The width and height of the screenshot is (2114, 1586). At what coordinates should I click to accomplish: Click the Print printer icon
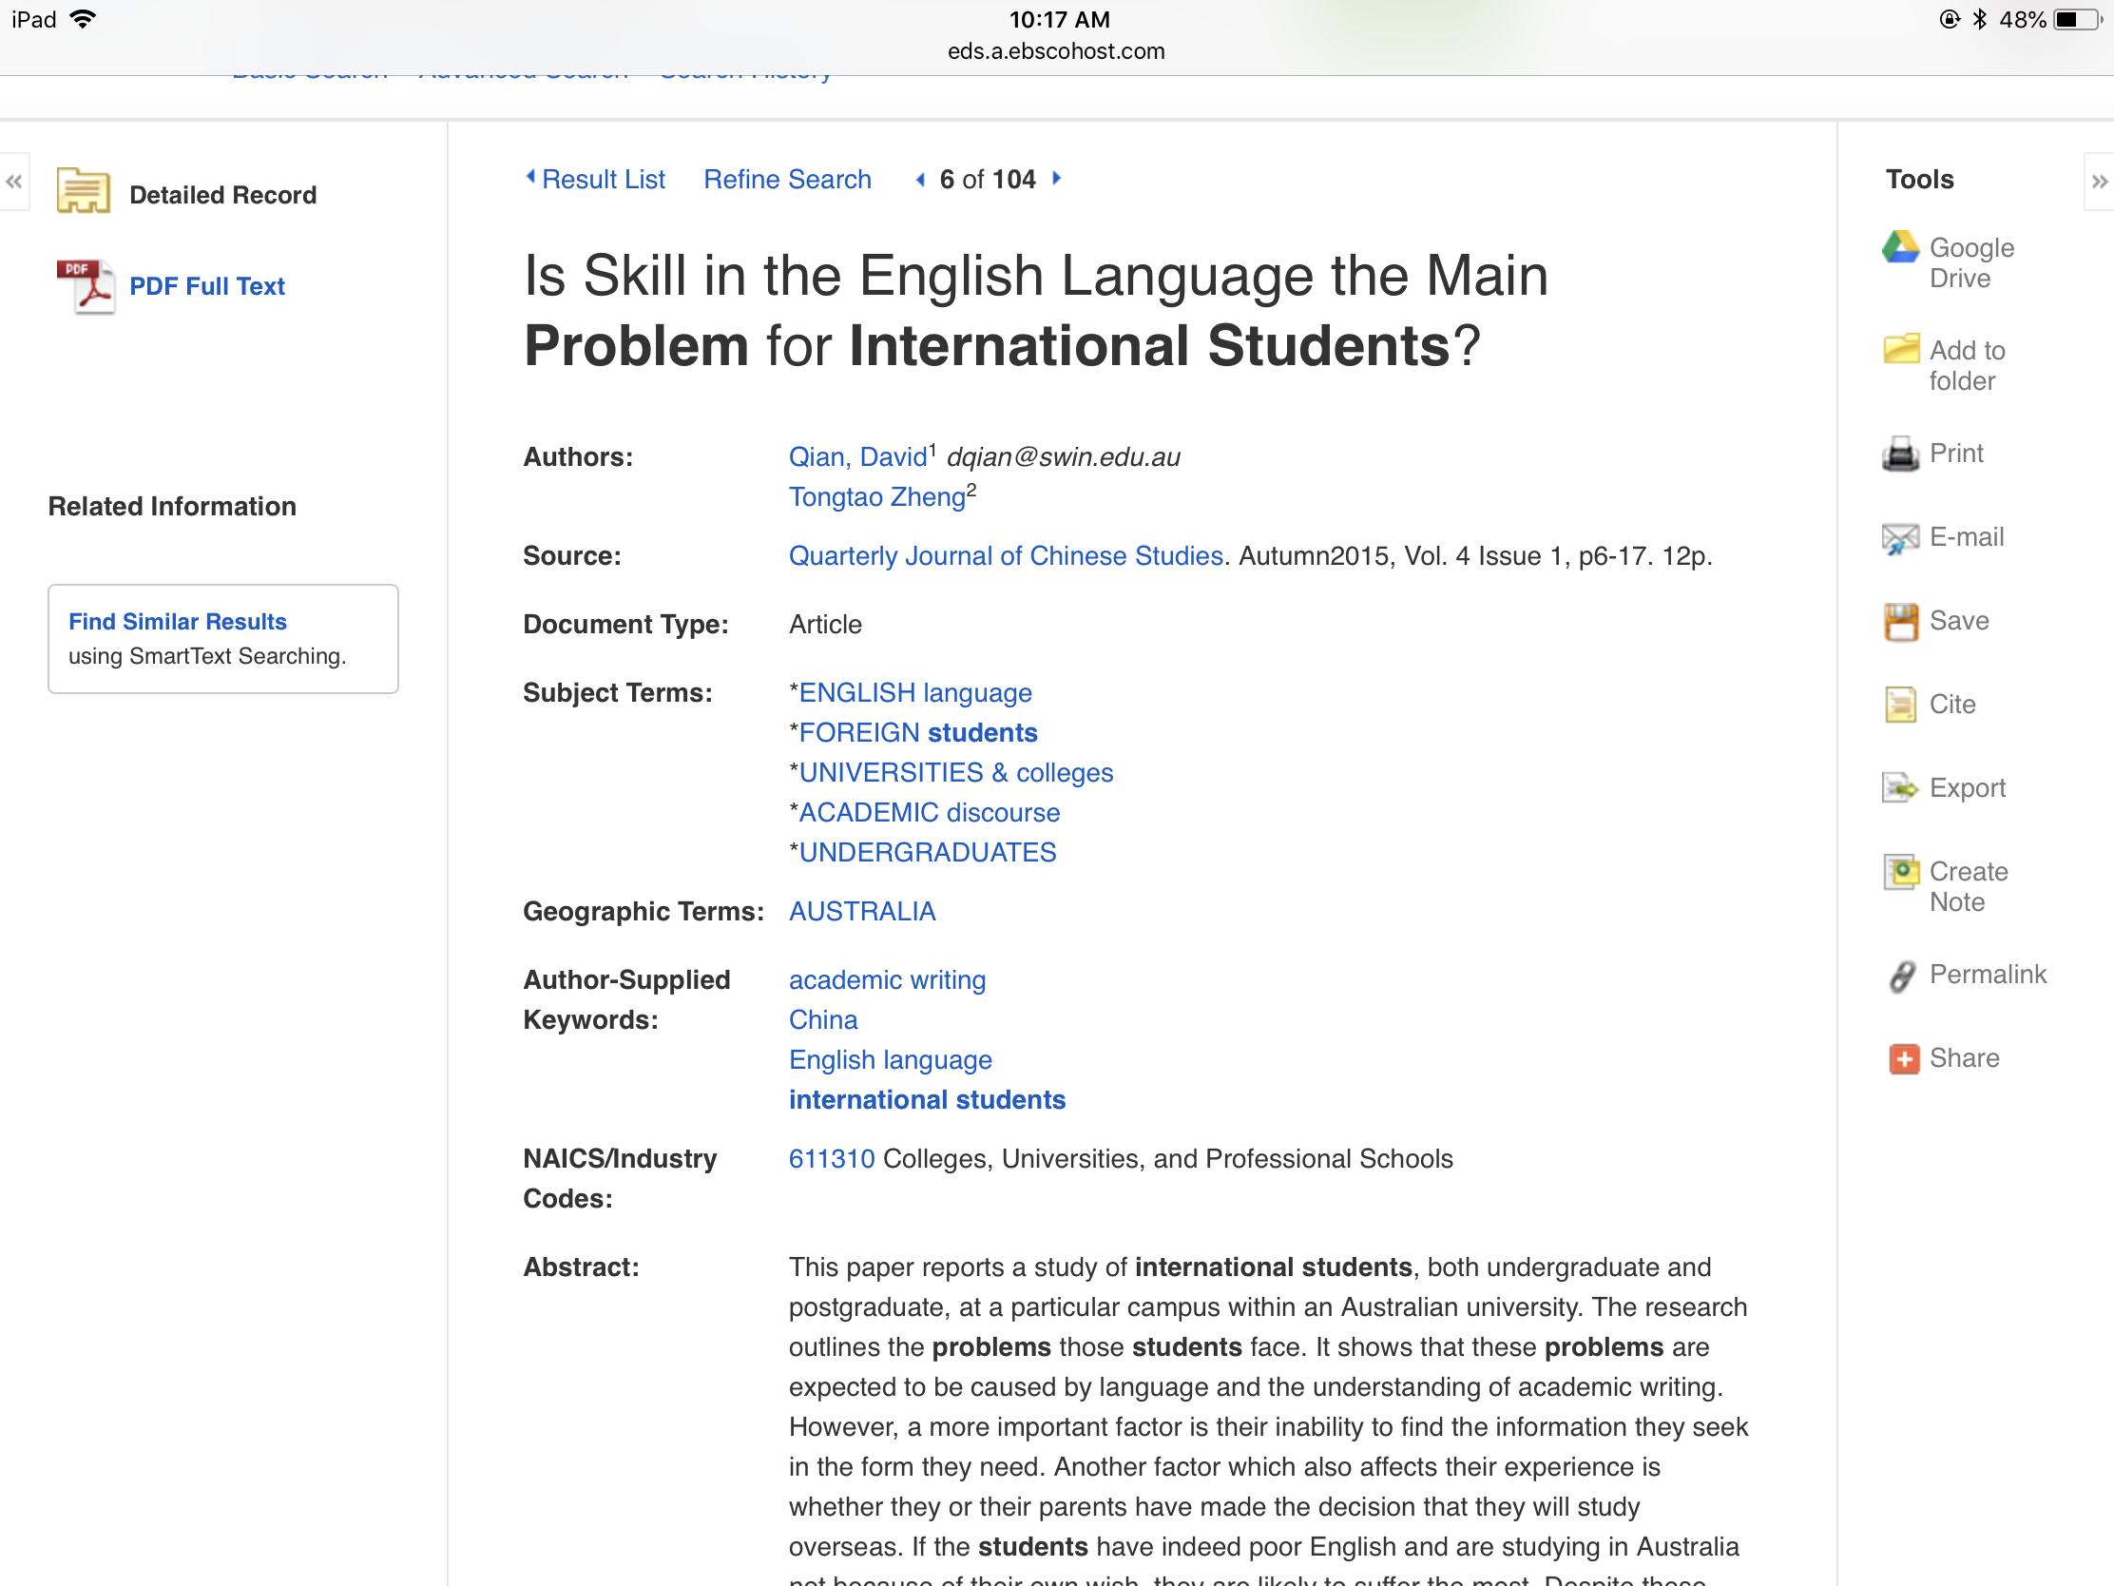click(x=1900, y=455)
